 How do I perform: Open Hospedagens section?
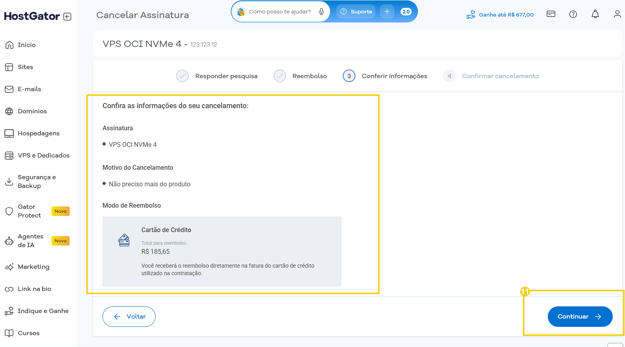pyautogui.click(x=38, y=133)
